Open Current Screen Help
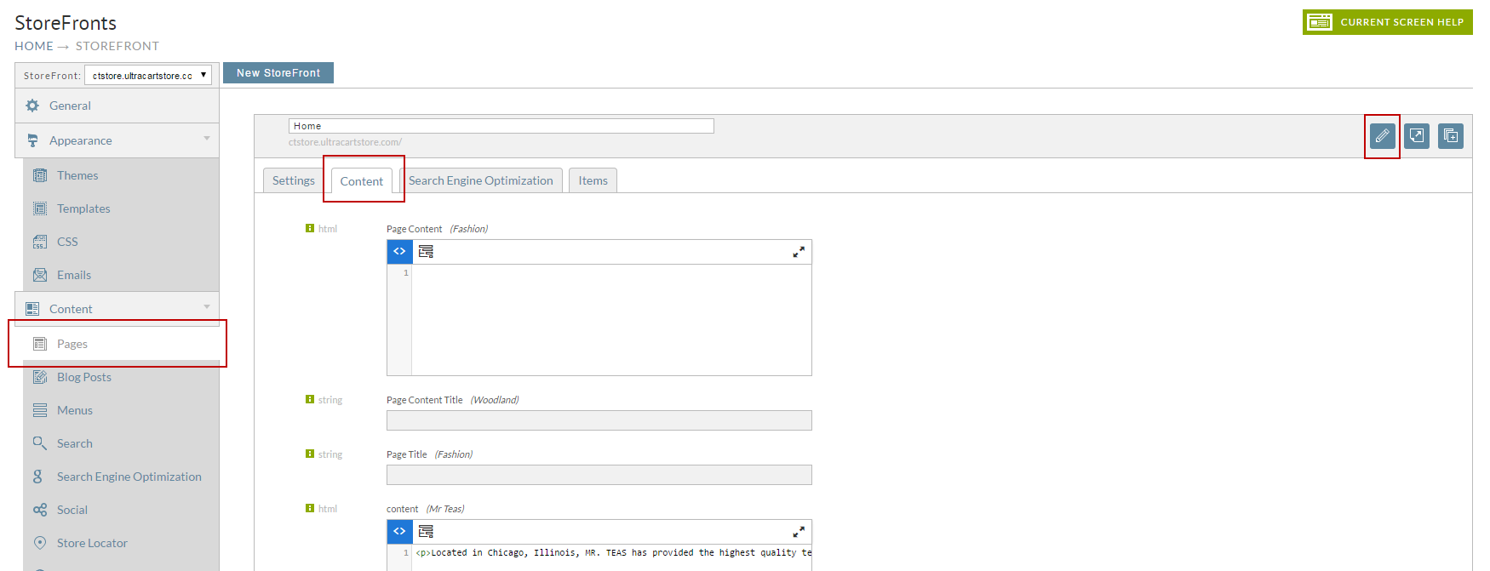 (1388, 22)
